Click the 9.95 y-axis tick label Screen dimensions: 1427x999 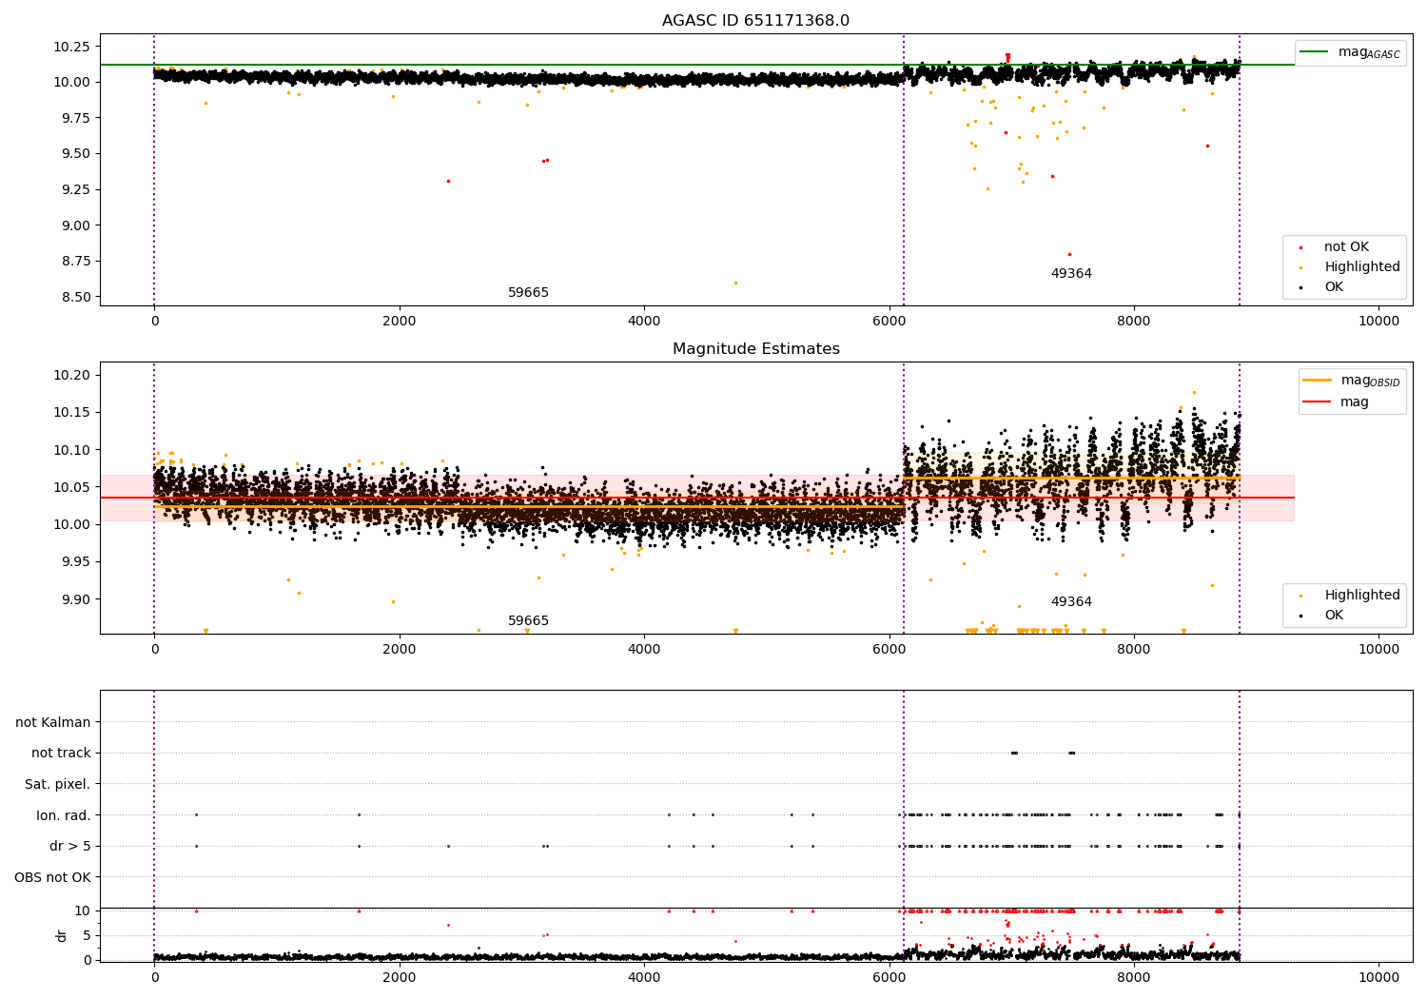tap(75, 562)
